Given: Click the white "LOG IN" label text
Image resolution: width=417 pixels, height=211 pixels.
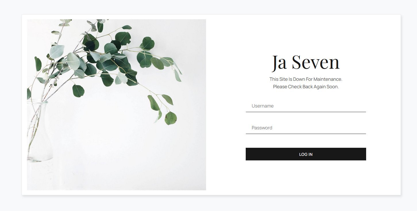Looking at the screenshot, I should click(x=306, y=154).
